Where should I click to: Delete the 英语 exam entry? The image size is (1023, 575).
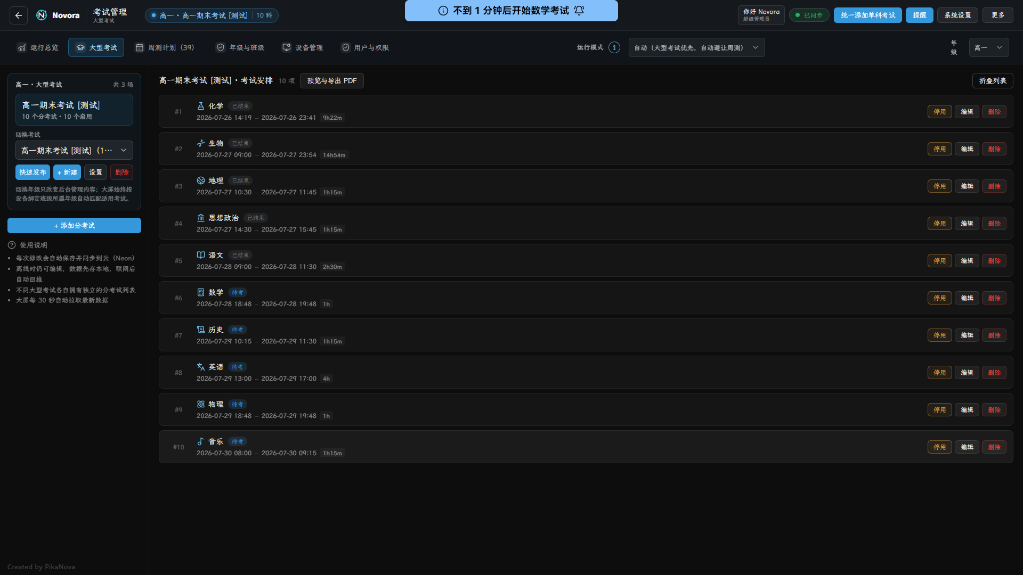point(994,372)
